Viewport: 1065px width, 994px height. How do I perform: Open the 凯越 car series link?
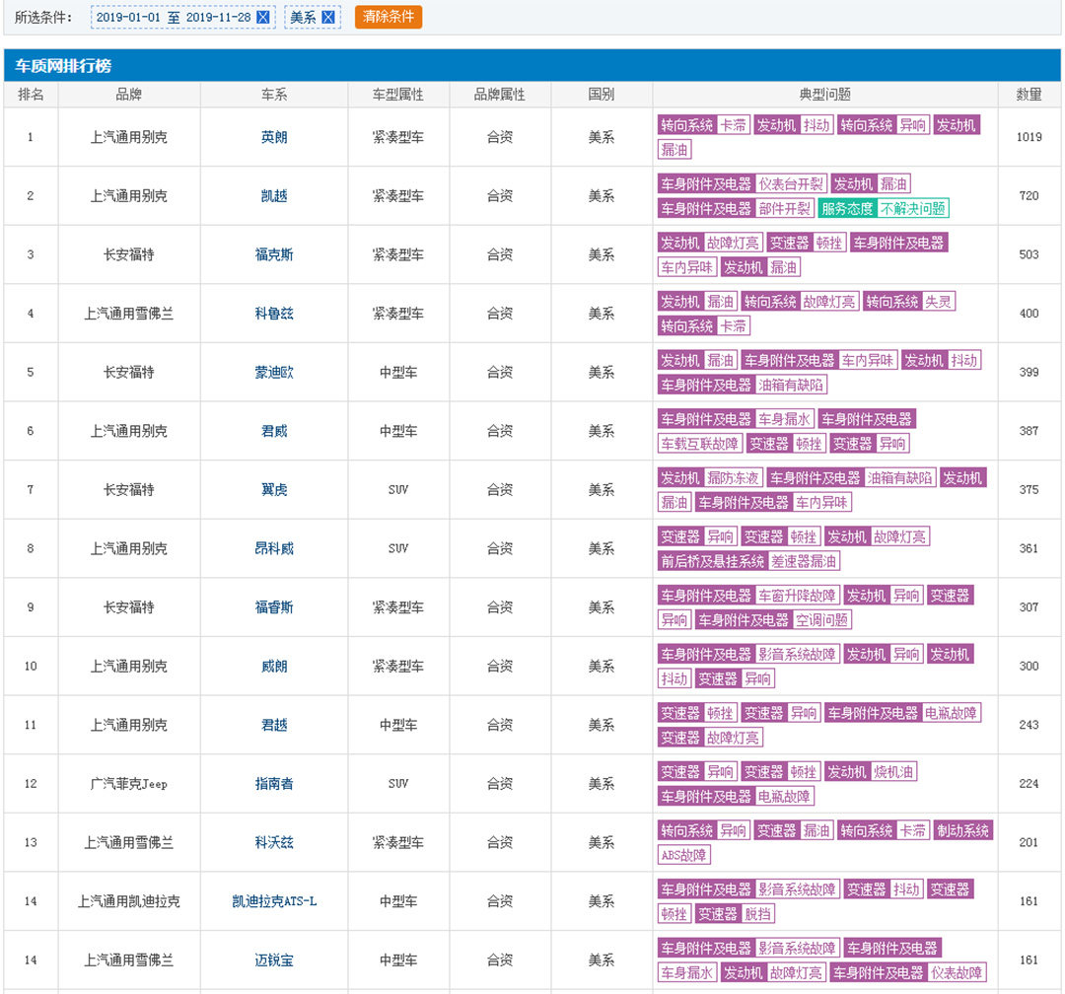tap(274, 196)
